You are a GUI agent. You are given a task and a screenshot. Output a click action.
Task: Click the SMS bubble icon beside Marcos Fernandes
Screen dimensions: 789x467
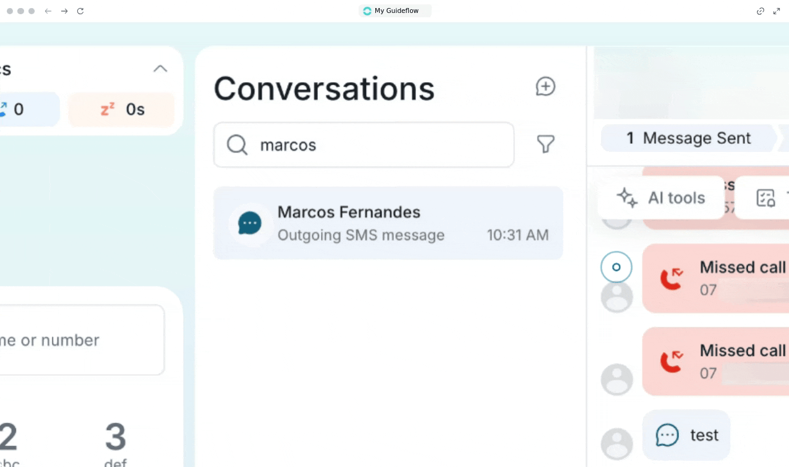click(x=250, y=223)
